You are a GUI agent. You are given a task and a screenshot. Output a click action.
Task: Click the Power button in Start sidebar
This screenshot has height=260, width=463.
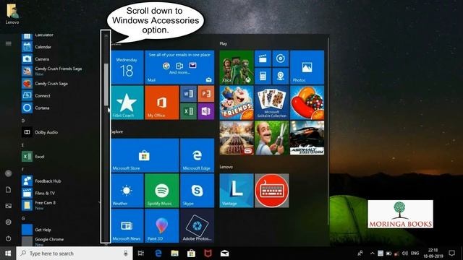(8, 238)
